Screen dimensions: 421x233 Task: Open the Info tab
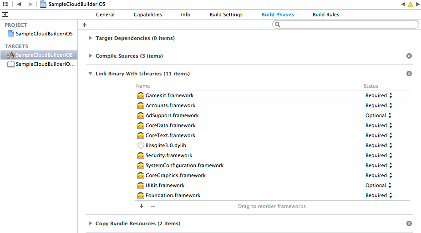(x=186, y=15)
